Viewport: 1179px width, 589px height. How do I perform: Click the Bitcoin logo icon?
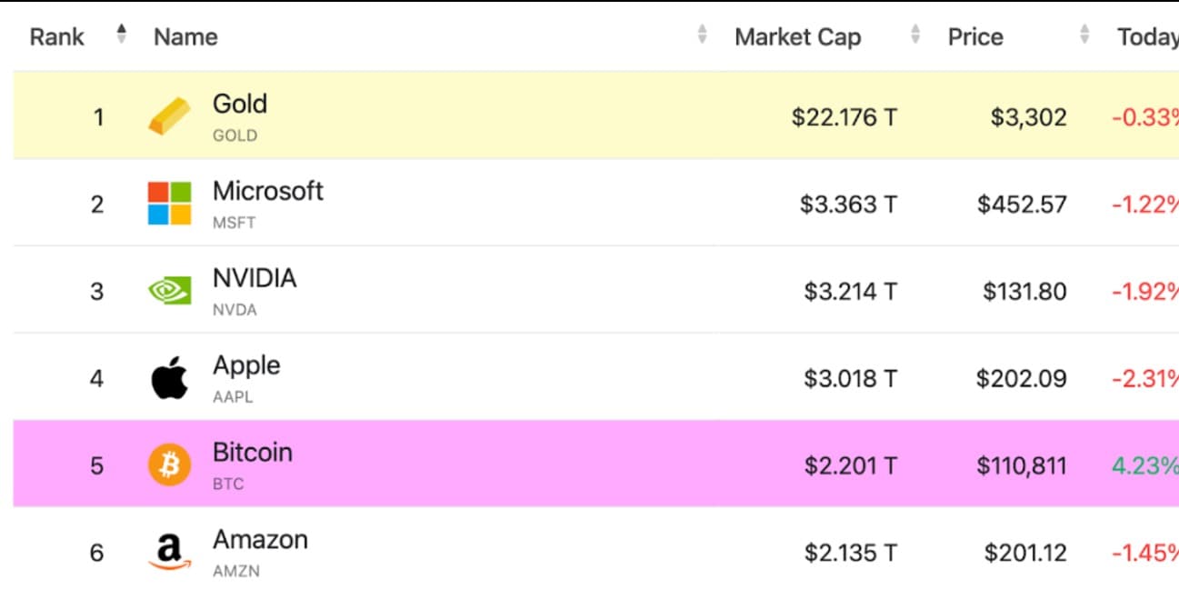170,465
